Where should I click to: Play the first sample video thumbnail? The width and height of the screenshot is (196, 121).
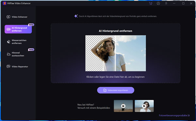point(123,106)
